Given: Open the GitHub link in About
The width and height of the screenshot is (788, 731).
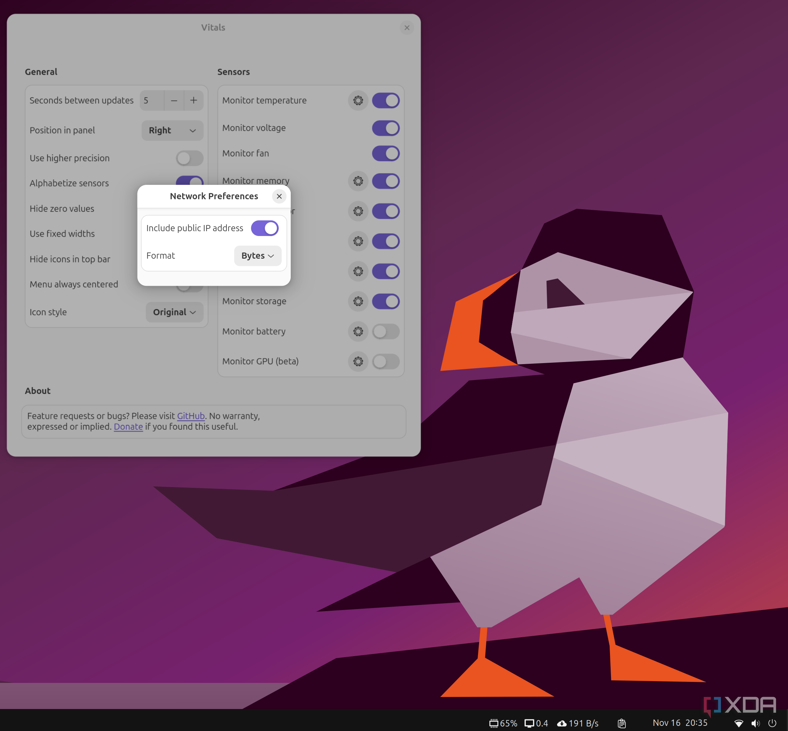Looking at the screenshot, I should coord(191,416).
